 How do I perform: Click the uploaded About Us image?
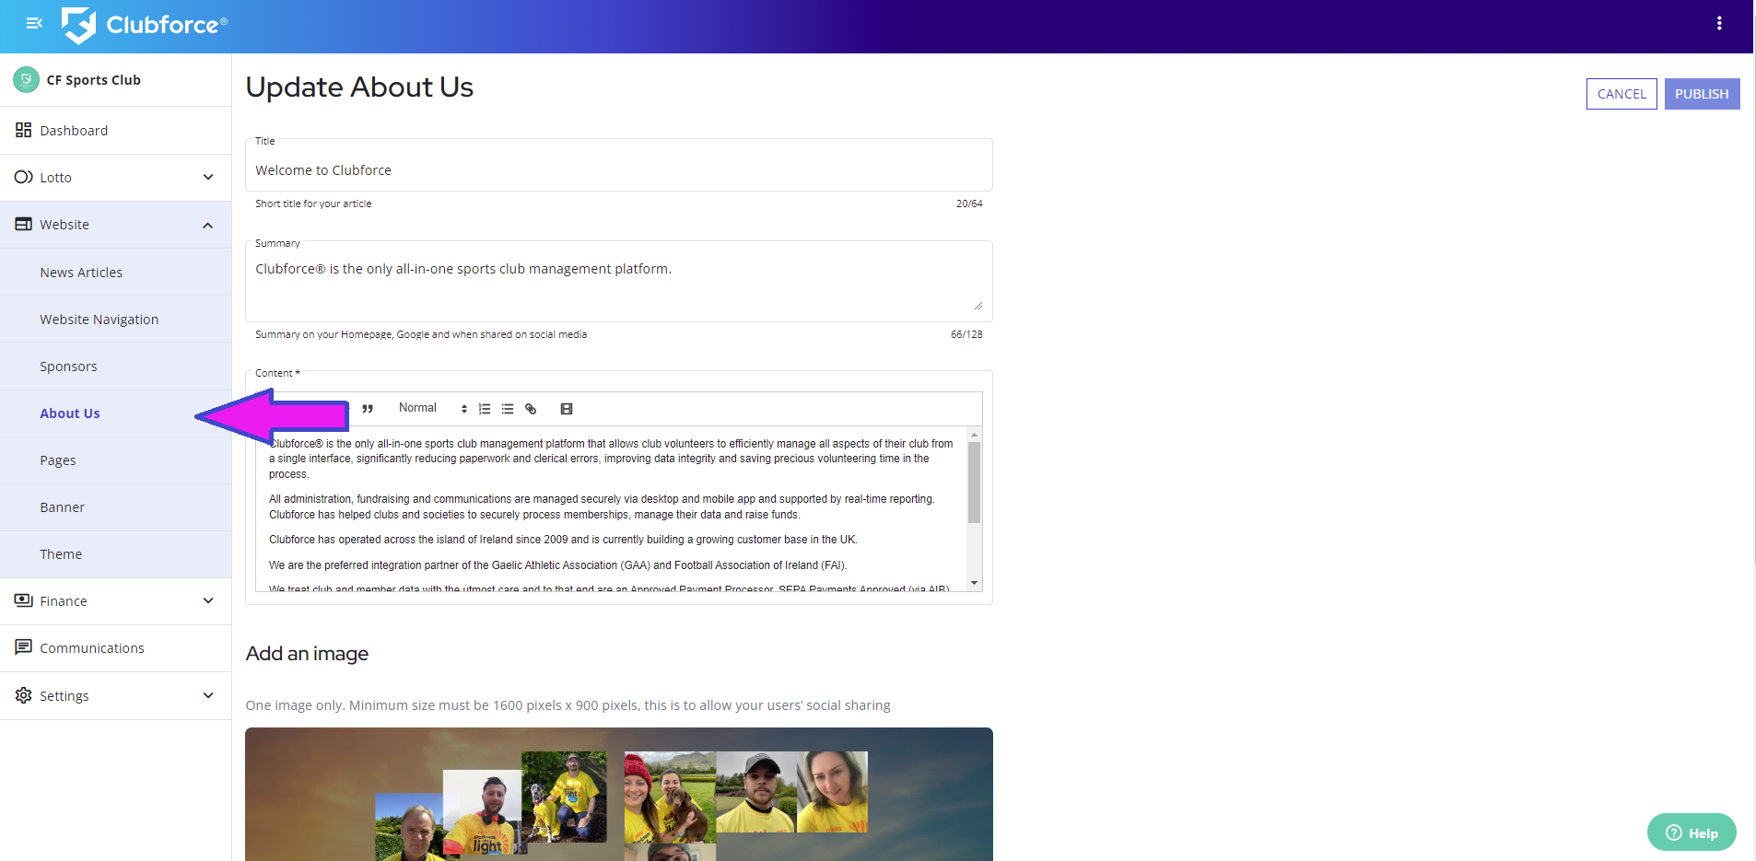point(618,794)
